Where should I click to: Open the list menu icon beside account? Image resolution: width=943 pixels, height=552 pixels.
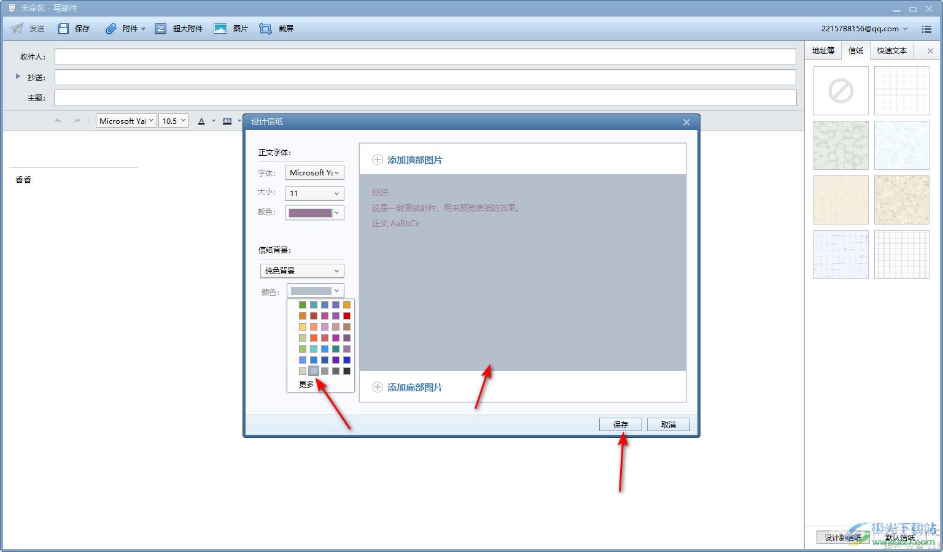(926, 29)
